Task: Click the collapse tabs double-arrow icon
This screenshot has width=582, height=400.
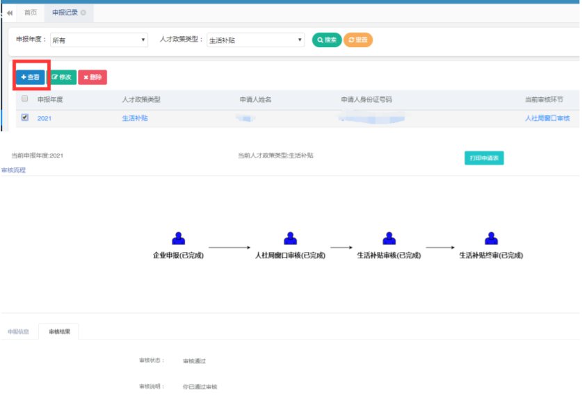Action: click(10, 13)
